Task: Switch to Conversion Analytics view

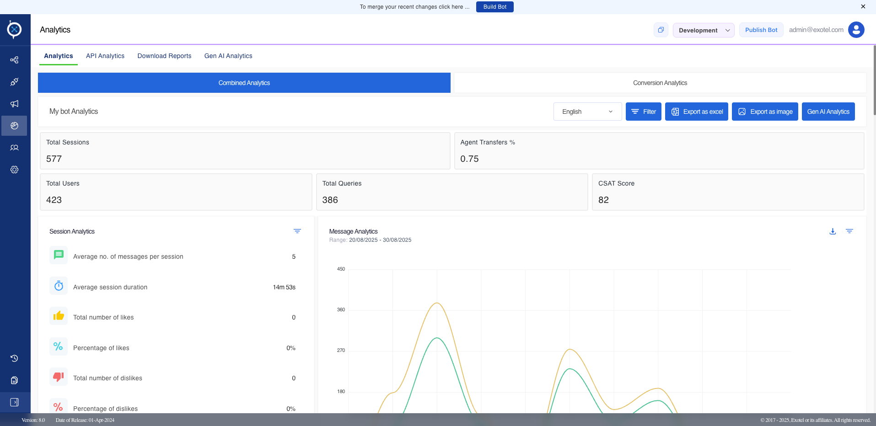Action: point(660,83)
